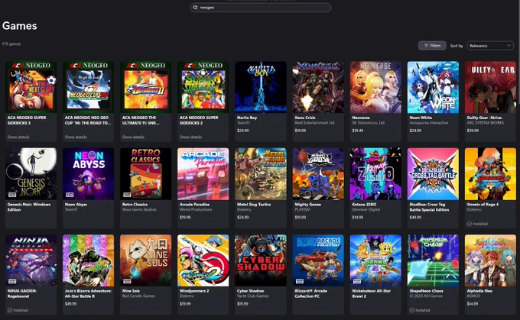
Task: Click the search magnifier icon
Action: pyautogui.click(x=195, y=8)
